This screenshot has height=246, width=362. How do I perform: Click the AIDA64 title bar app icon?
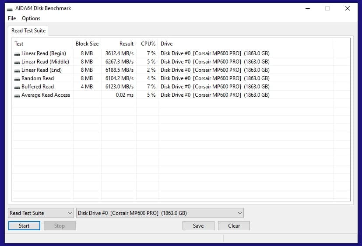coord(10,8)
